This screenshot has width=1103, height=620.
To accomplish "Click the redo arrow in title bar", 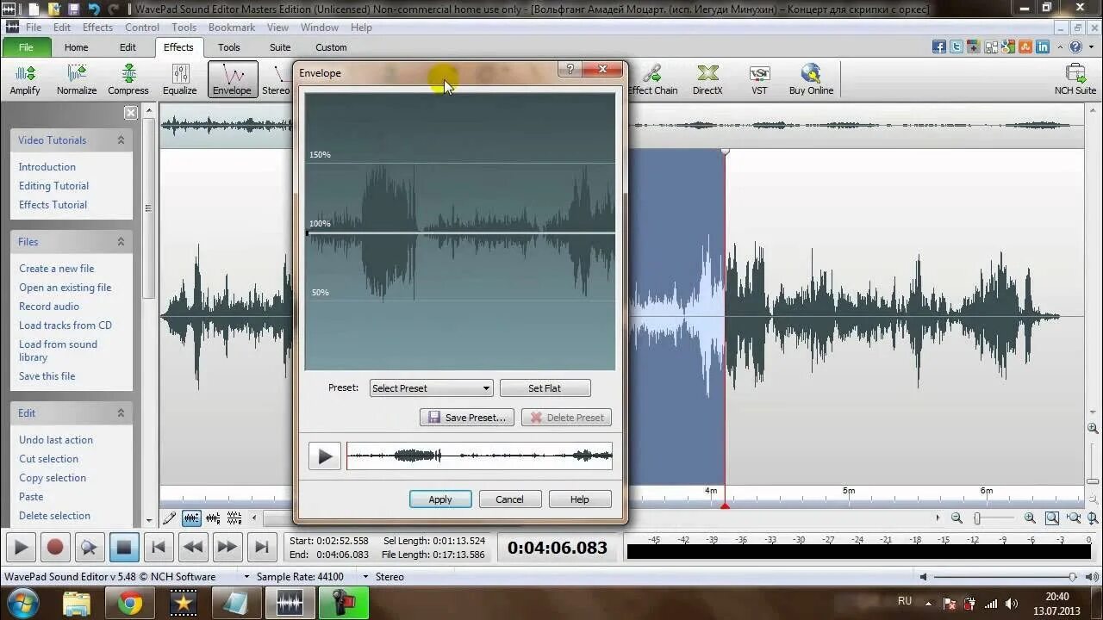I will point(113,9).
